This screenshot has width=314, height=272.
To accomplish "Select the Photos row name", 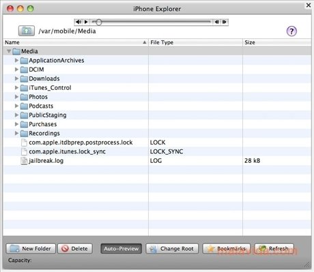I will pyautogui.click(x=38, y=97).
